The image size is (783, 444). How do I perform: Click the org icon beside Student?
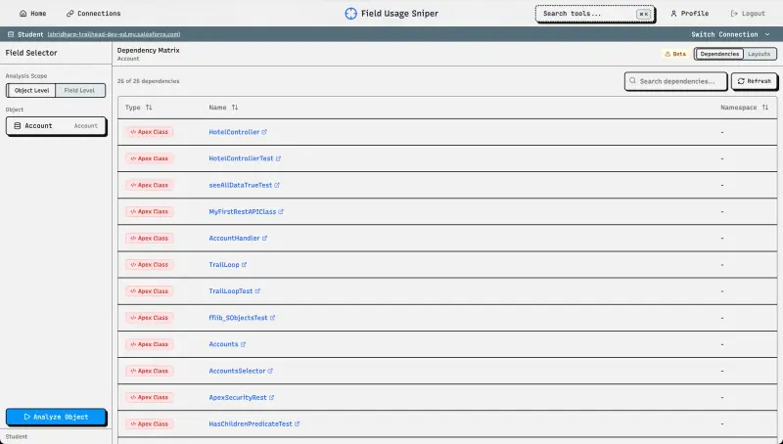(x=11, y=34)
